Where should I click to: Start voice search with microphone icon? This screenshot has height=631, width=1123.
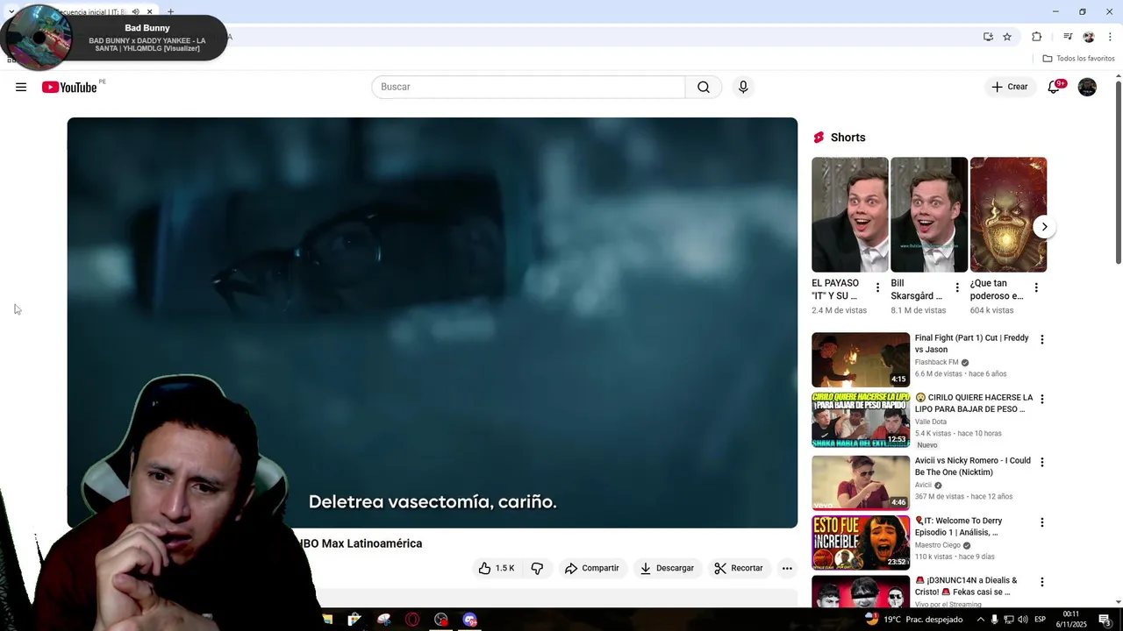(x=743, y=87)
